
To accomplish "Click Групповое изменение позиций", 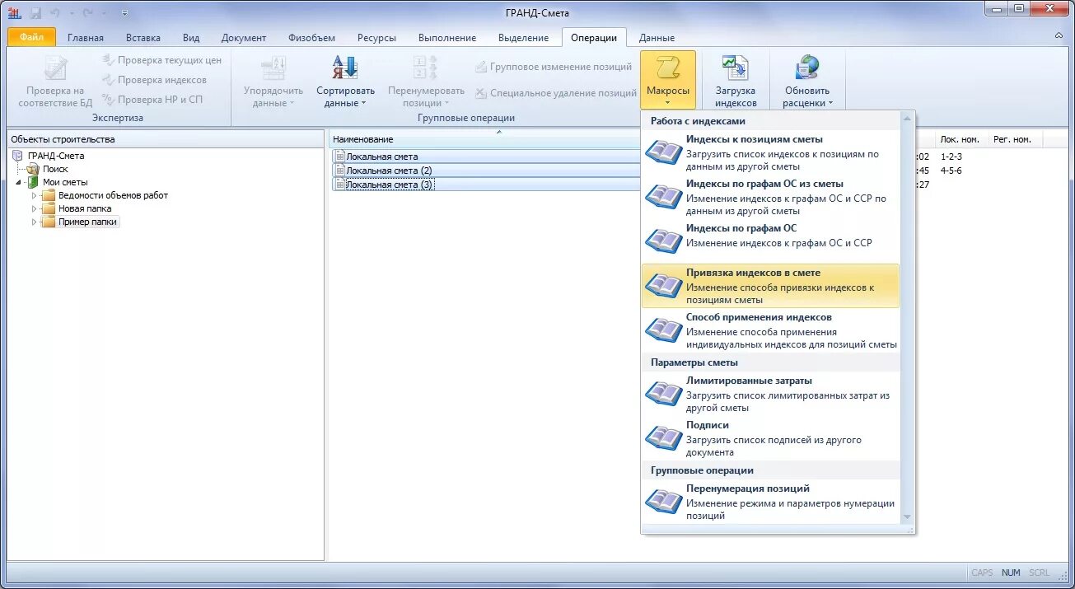I will [x=554, y=67].
